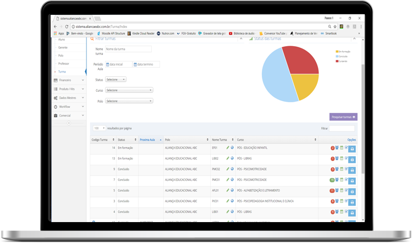Image resolution: width=412 pixels, height=243 pixels.
Task: Sort by the Codigo Turma column
Action: (x=103, y=140)
